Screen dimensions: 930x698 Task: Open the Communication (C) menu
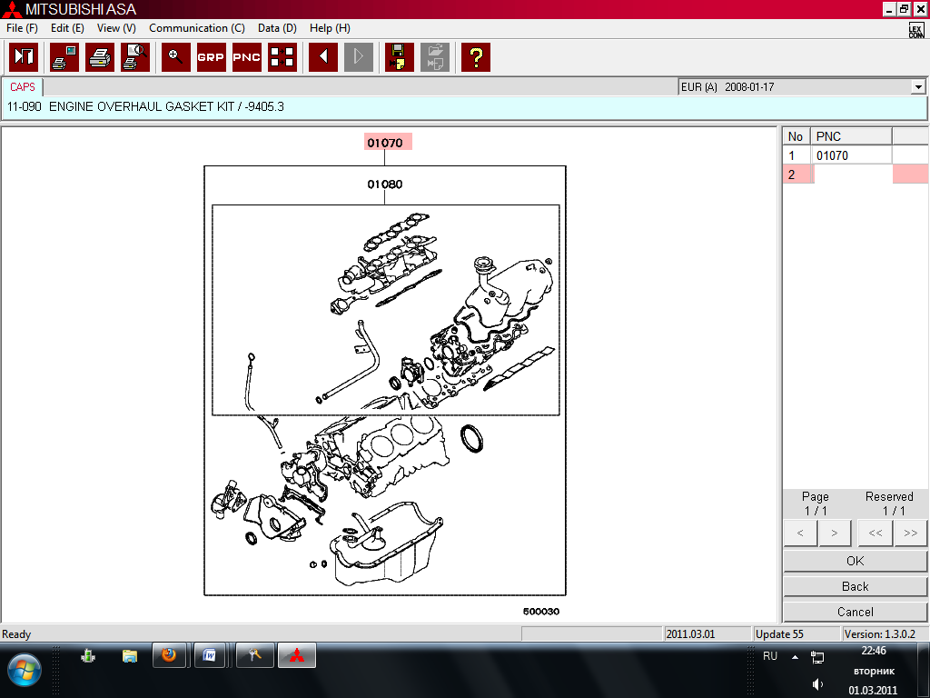[196, 28]
